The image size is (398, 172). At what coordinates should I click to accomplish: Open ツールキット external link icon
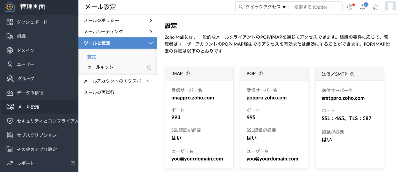pyautogui.click(x=149, y=67)
